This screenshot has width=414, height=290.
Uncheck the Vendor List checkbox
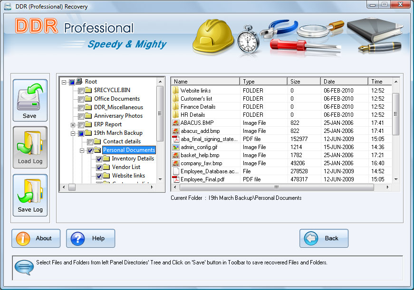tap(98, 167)
